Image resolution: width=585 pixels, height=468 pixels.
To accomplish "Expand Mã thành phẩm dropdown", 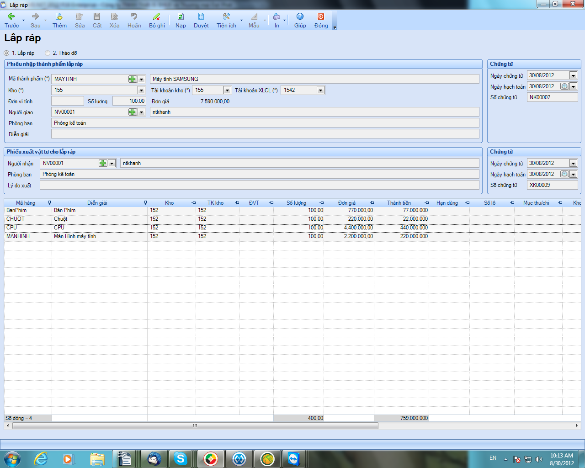I will click(x=142, y=79).
